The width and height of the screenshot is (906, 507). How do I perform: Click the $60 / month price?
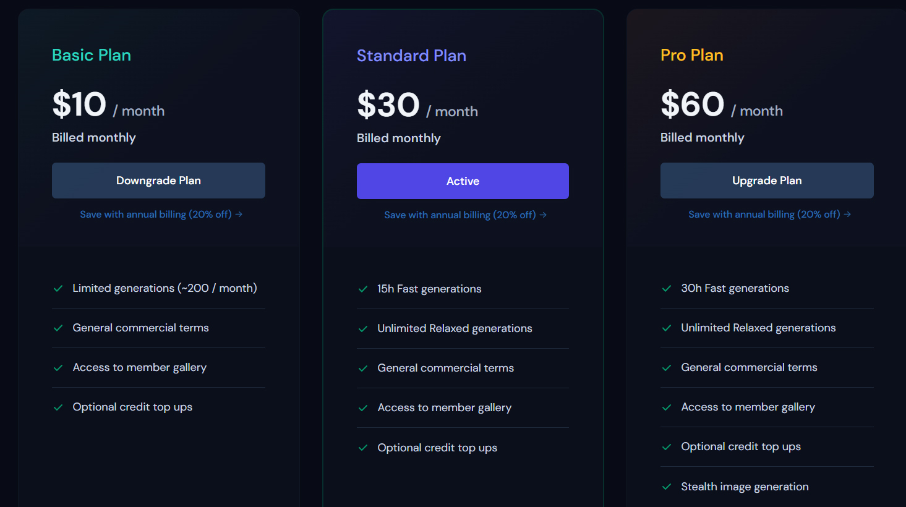pos(721,104)
